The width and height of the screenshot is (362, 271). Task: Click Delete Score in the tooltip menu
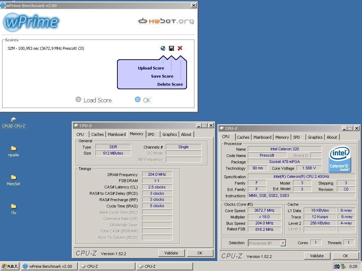(x=170, y=84)
